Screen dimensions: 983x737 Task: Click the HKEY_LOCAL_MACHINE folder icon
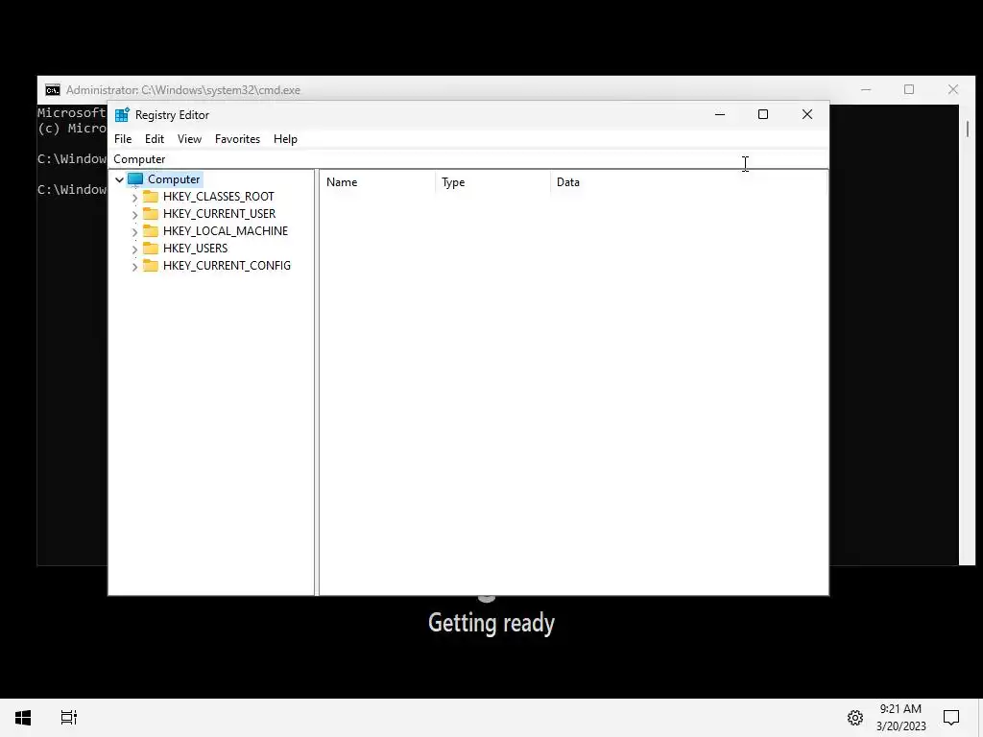(151, 230)
